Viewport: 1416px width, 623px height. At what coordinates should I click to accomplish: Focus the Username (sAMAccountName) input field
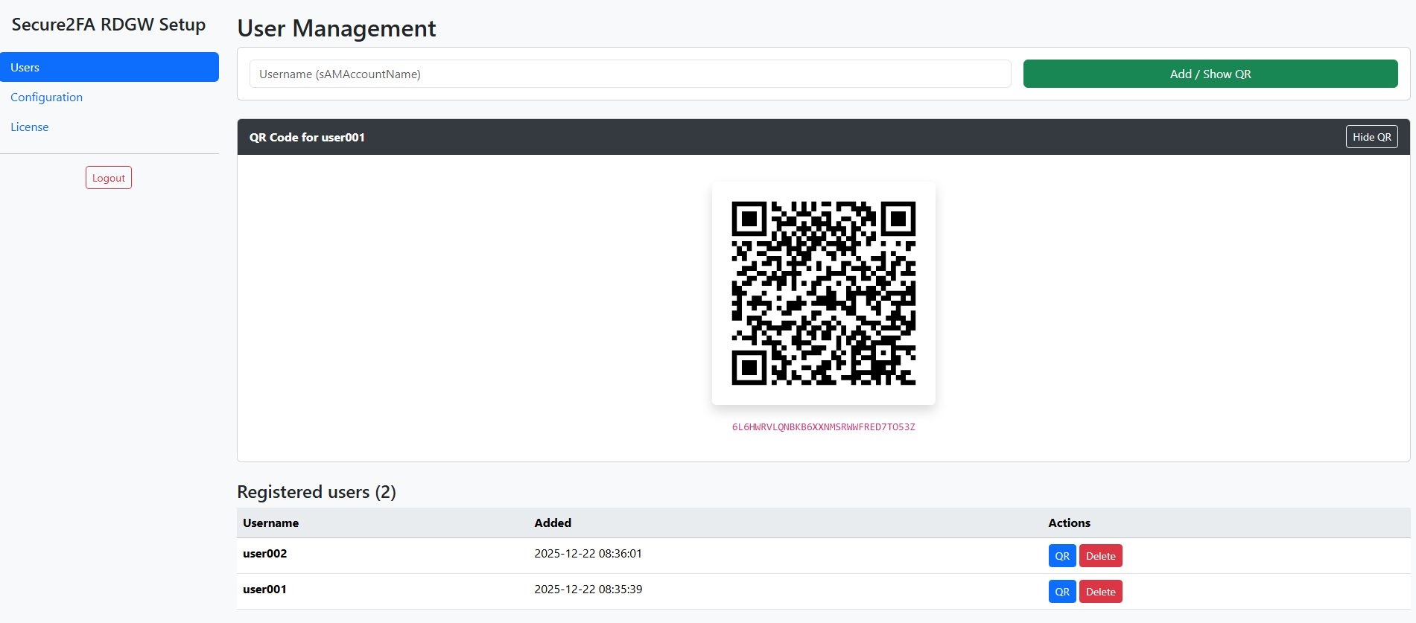pyautogui.click(x=629, y=74)
